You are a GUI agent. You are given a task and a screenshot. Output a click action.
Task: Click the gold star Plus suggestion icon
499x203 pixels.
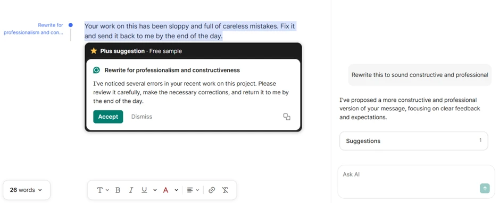click(x=94, y=51)
